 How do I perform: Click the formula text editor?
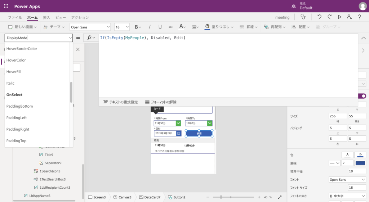[228, 66]
